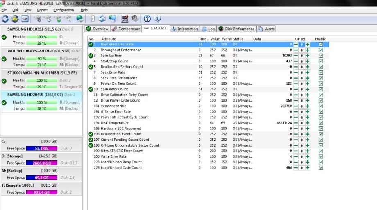Click the disk with magnifier toolbar icon
377x210 pixels.
pyautogui.click(x=68, y=18)
